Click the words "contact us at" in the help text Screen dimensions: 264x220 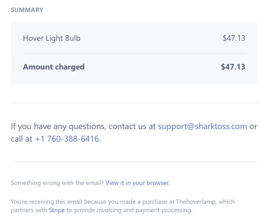click(x=132, y=126)
